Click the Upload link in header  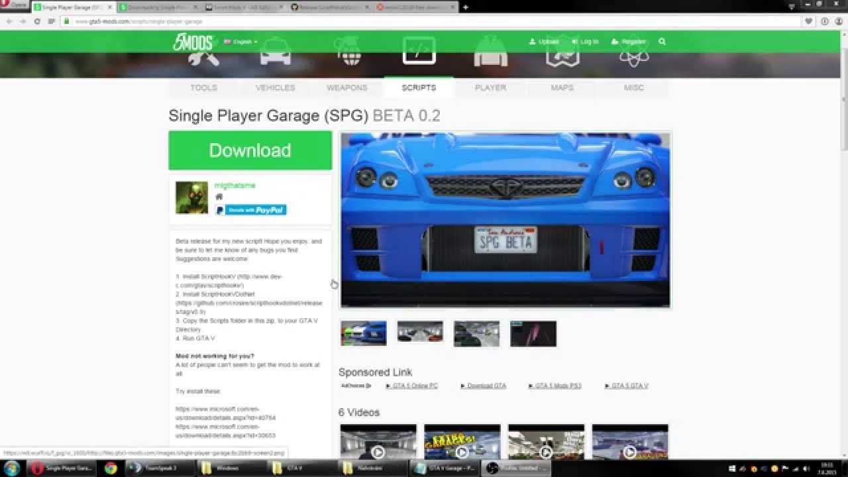[x=544, y=42]
